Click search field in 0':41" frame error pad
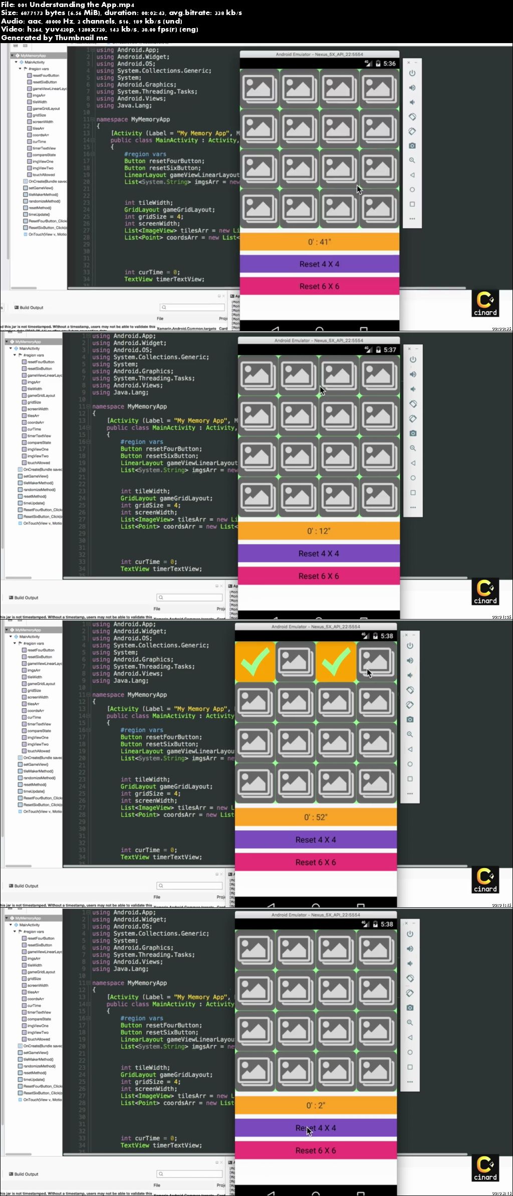Image resolution: width=513 pixels, height=1196 pixels. coord(192,307)
